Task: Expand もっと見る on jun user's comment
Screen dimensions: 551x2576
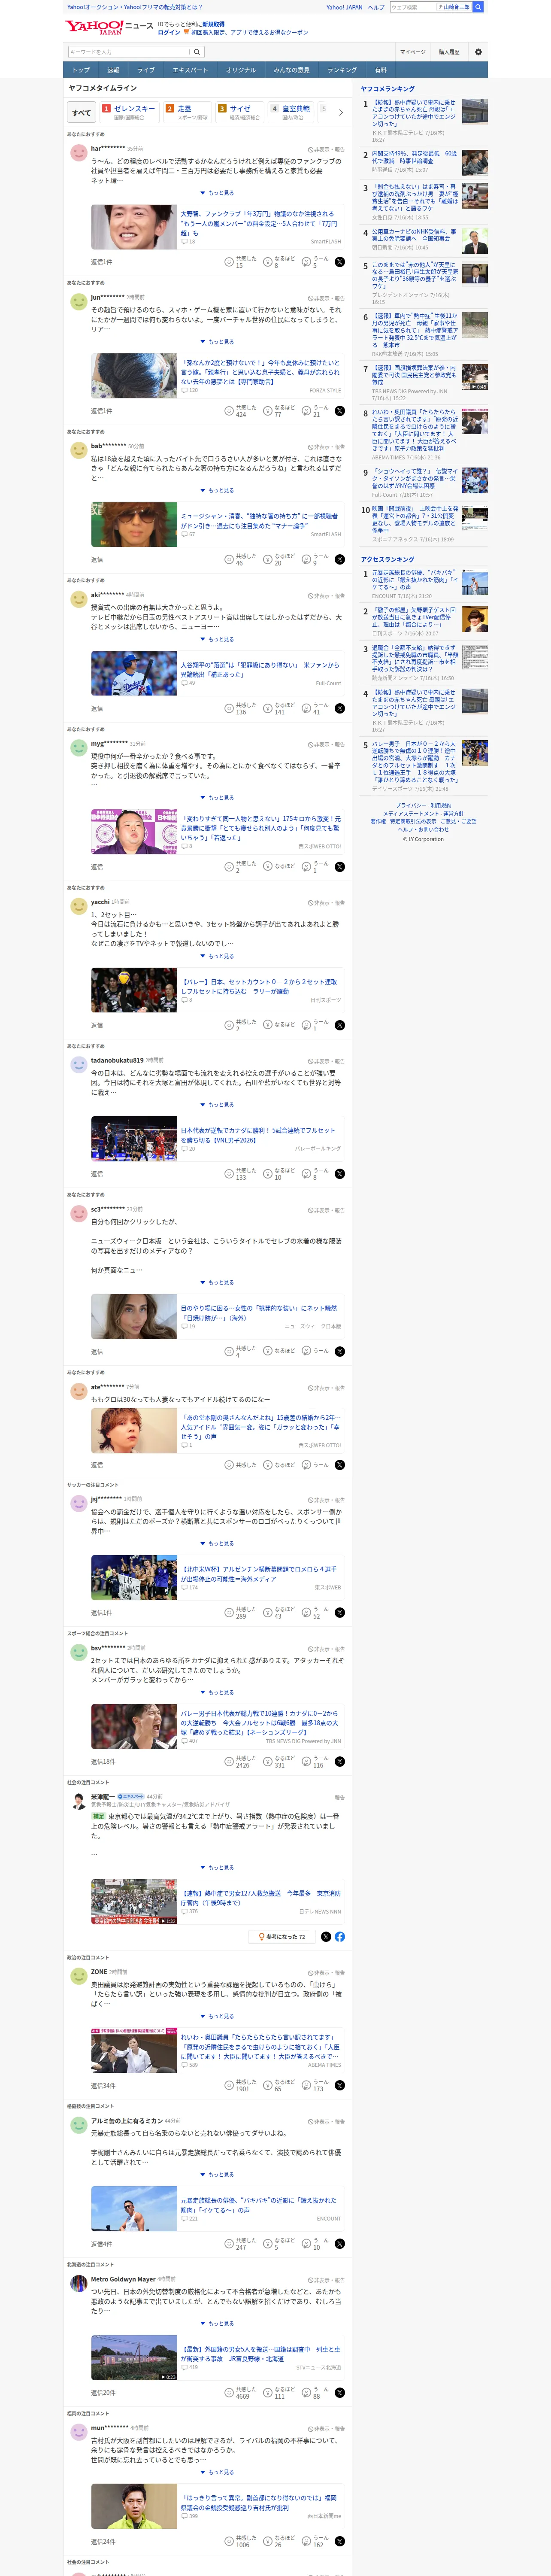Action: click(218, 342)
